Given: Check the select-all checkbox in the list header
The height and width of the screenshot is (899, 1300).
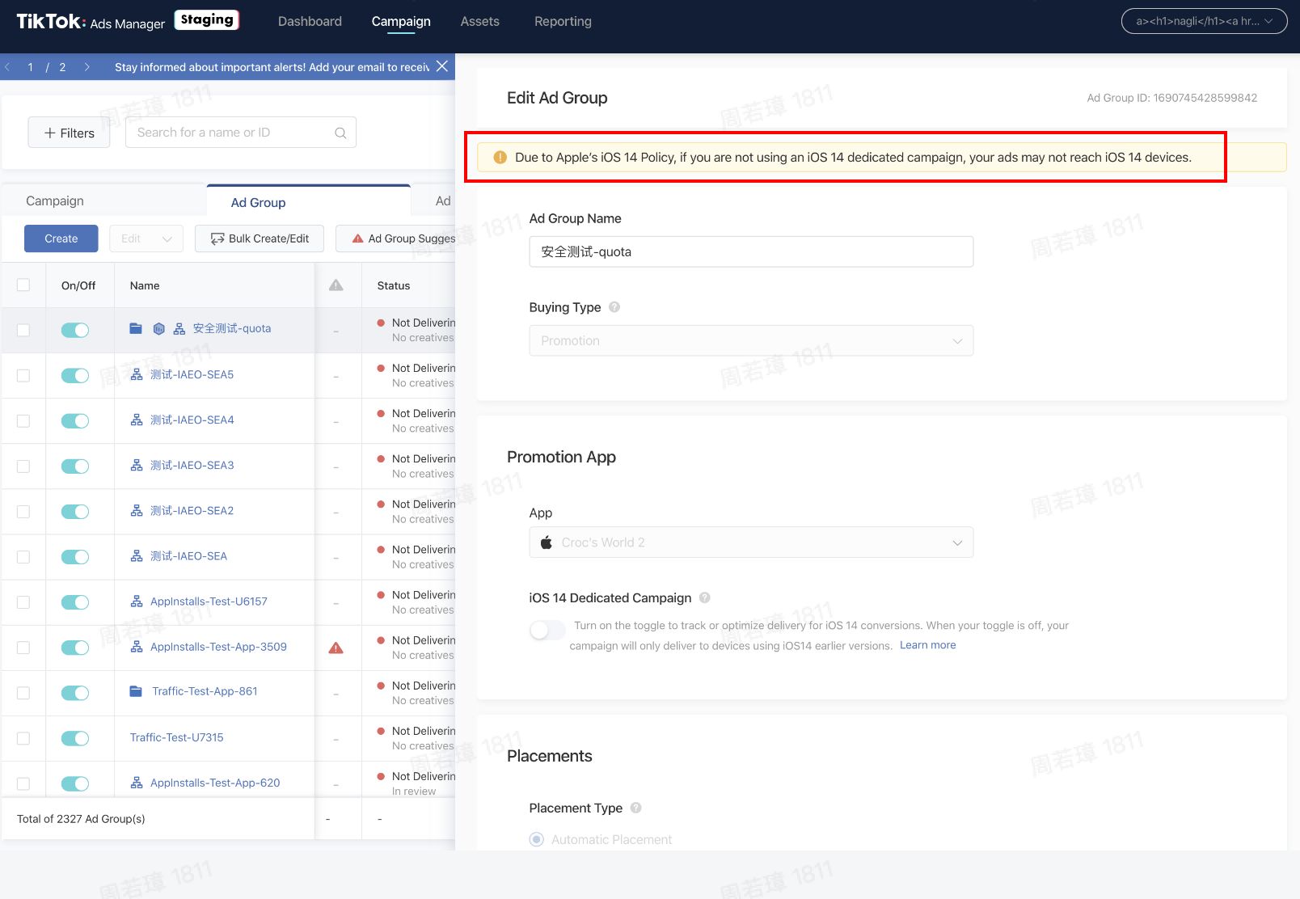Looking at the screenshot, I should point(23,285).
